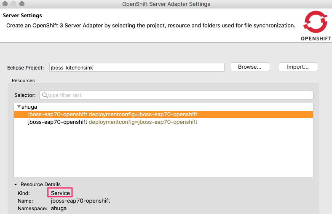Click into the Selector filter text box

[179, 95]
